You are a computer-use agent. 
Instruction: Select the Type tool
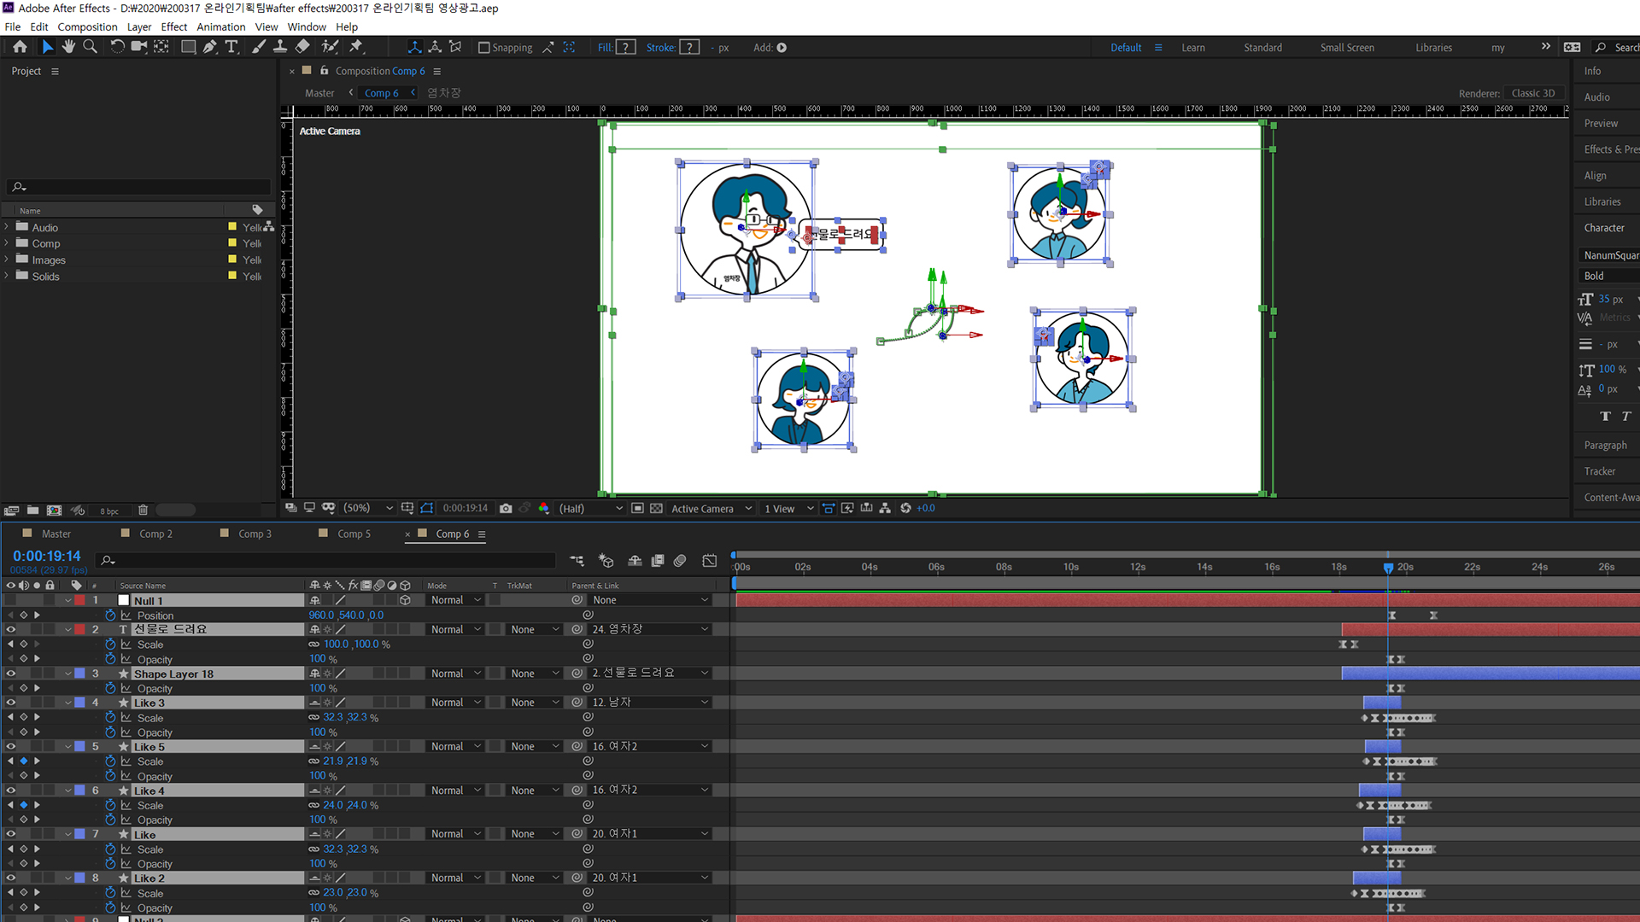point(231,47)
